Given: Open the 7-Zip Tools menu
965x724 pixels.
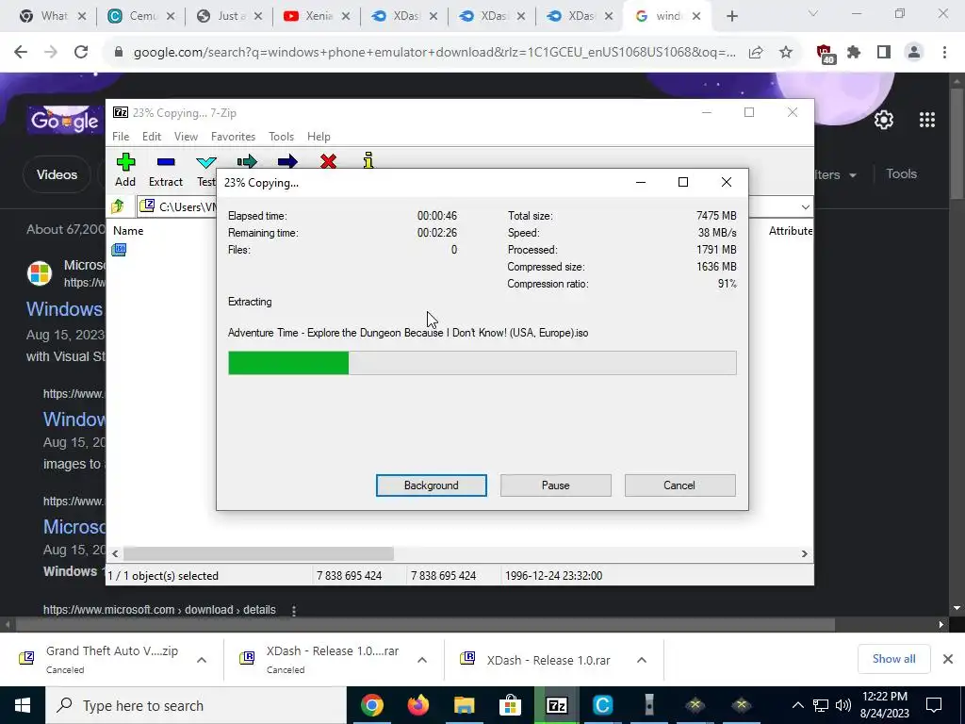Looking at the screenshot, I should (x=281, y=137).
